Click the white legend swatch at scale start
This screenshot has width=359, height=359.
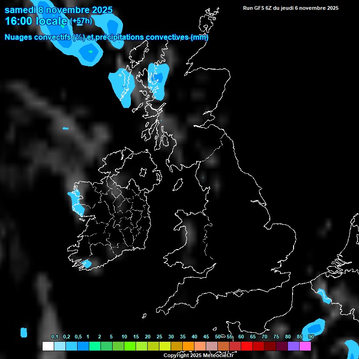click(48, 346)
